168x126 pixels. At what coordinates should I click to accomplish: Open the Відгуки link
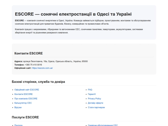click(18, 107)
